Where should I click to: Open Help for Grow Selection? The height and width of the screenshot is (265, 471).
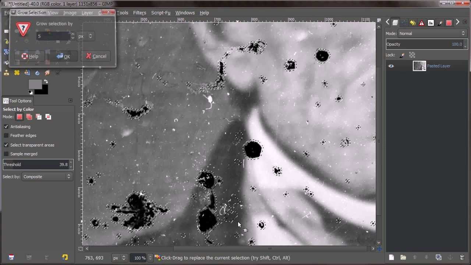pos(29,56)
